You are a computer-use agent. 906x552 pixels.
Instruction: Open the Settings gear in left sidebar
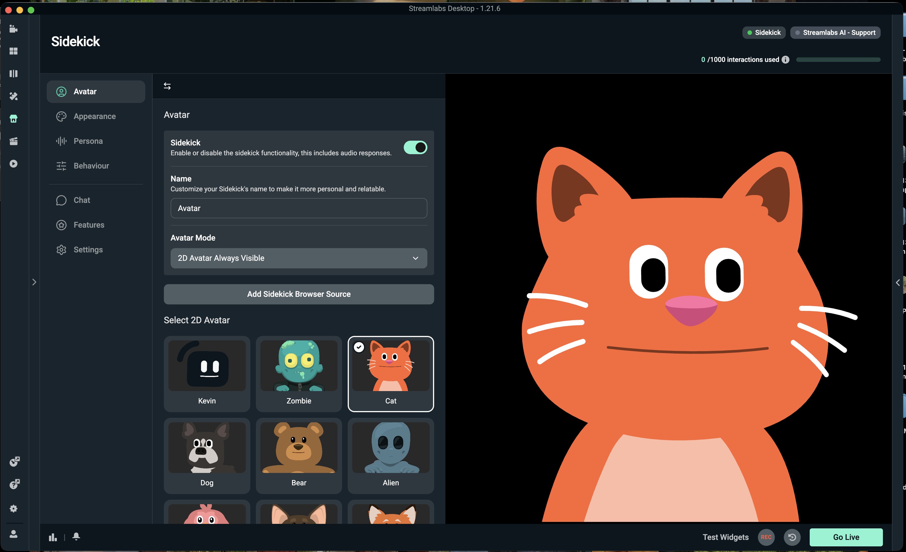click(x=14, y=509)
